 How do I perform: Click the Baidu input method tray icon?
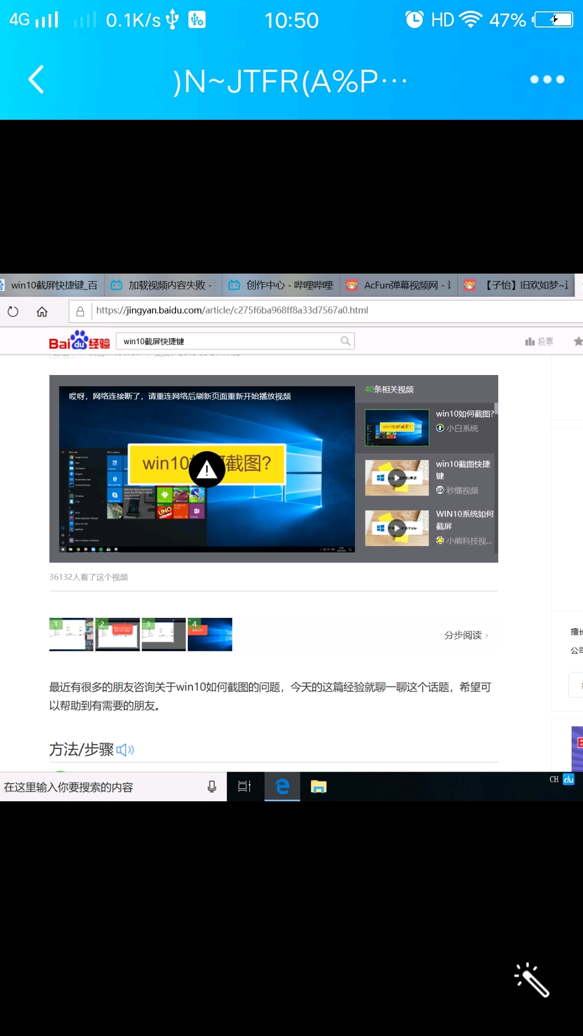tap(569, 780)
